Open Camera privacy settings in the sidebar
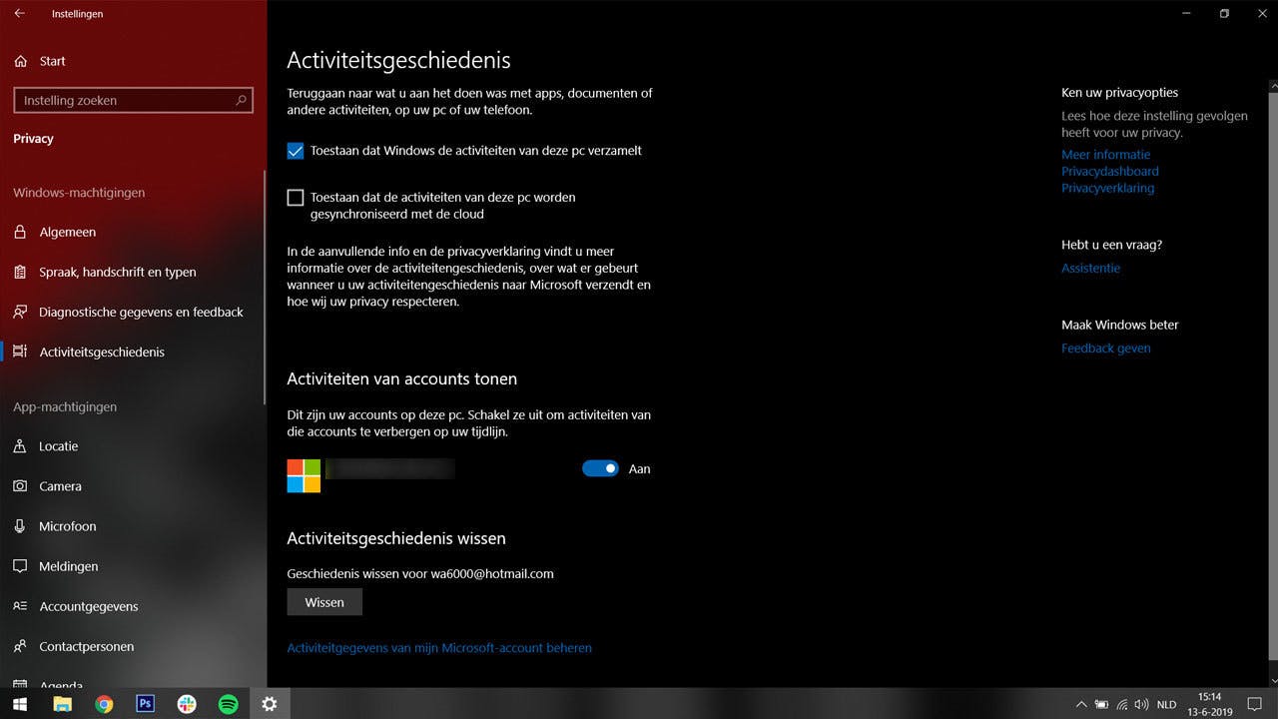The height and width of the screenshot is (719, 1278). (x=60, y=486)
